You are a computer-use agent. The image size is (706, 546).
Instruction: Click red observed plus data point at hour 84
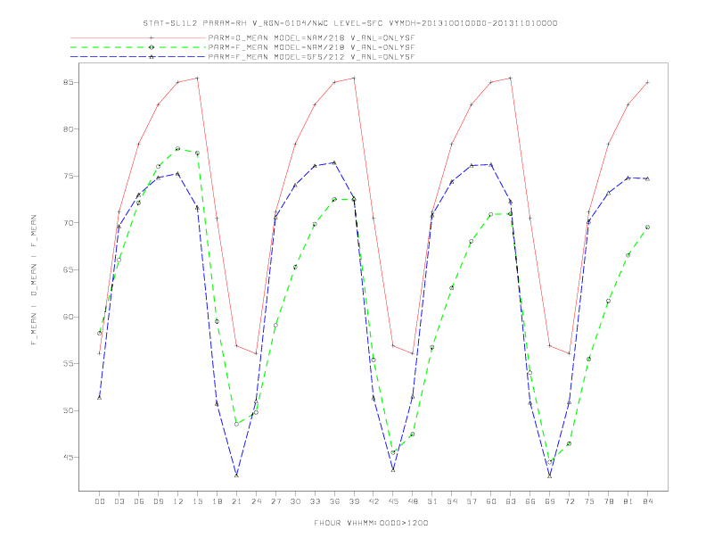click(648, 82)
